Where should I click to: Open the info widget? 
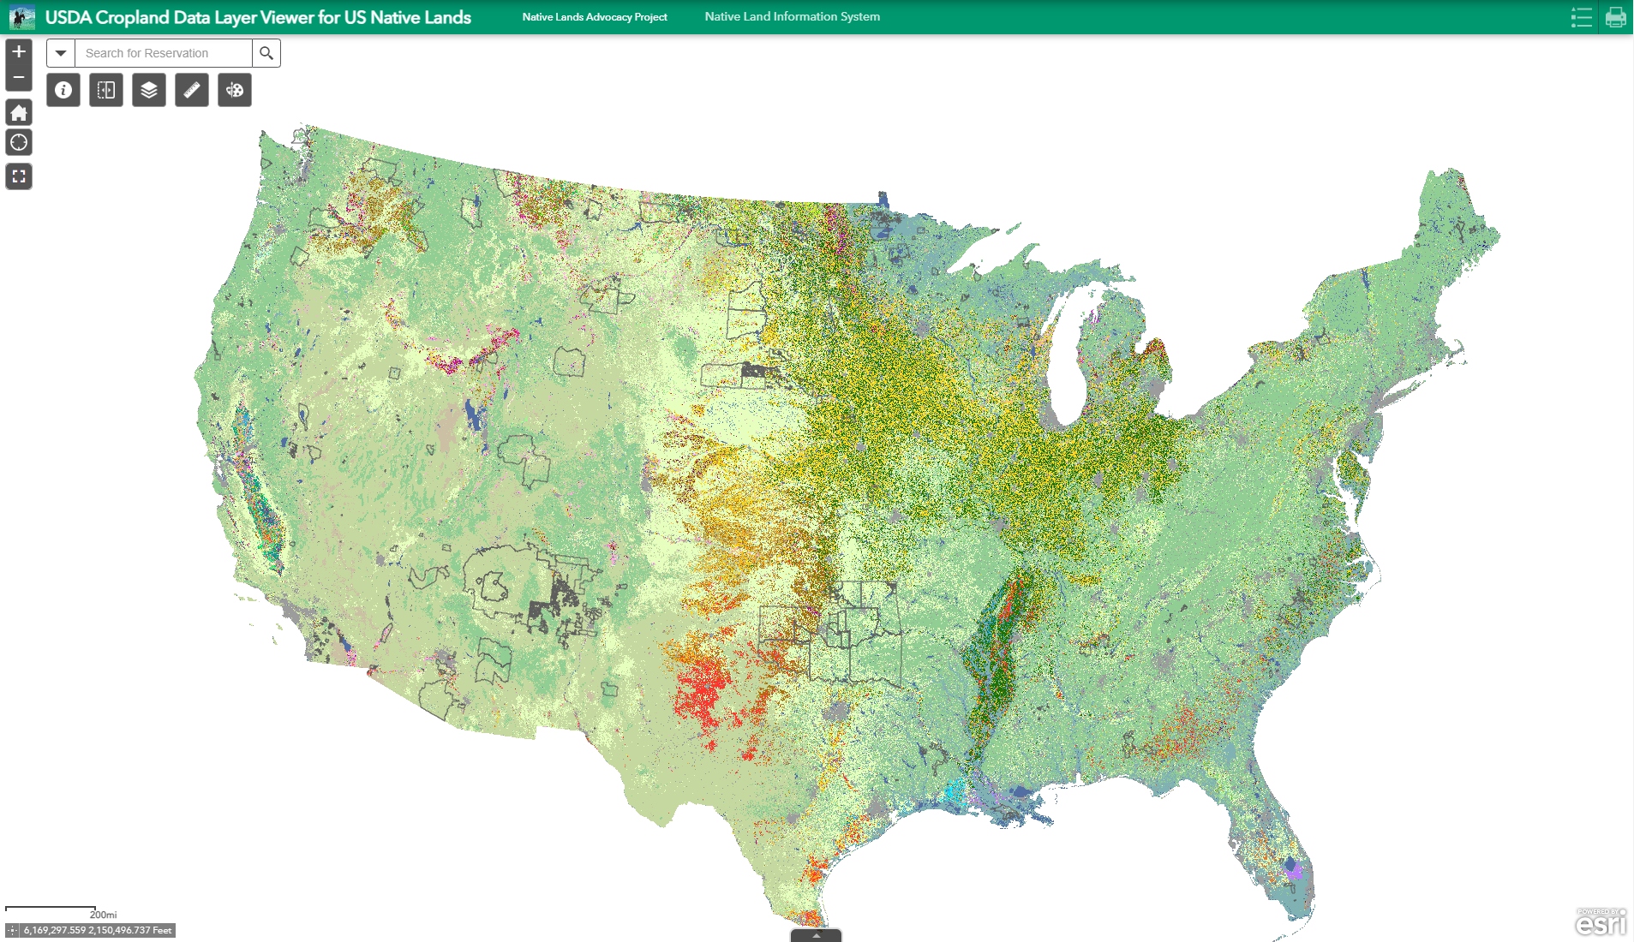63,90
